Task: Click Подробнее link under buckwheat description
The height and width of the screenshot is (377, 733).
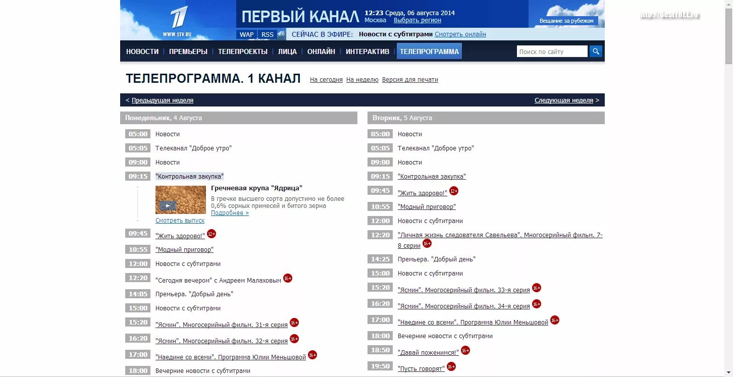Action: pyautogui.click(x=230, y=213)
